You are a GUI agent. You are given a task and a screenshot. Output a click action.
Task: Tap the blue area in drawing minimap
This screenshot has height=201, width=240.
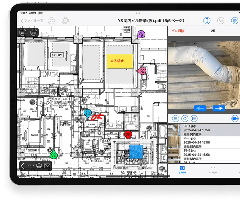pyautogui.click(x=136, y=152)
